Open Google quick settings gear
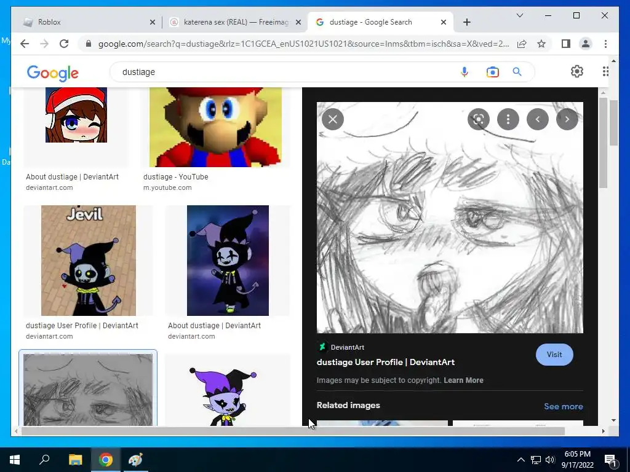Screen dimensions: 630x472 click(x=577, y=71)
